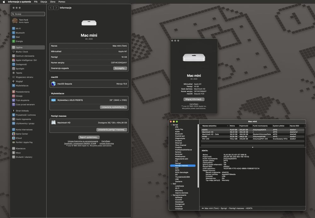Click the Biurko i Dock icon
This screenshot has width=315, height=218.
coord(14,52)
